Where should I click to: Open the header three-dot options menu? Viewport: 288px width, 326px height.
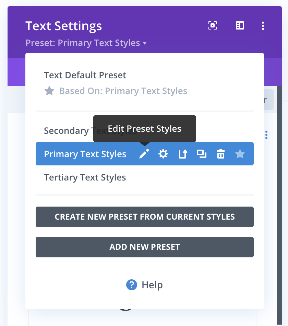tap(263, 26)
